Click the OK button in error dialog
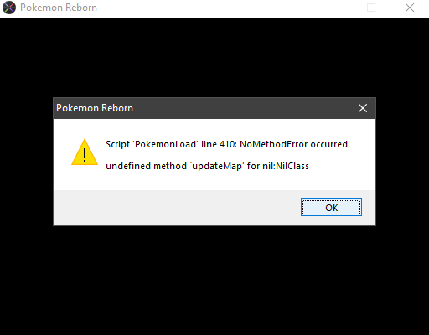 point(331,208)
